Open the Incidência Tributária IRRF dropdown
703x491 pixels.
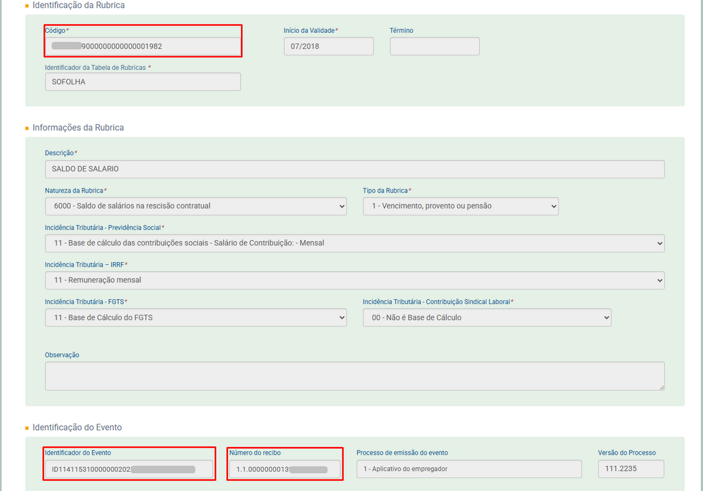click(x=354, y=280)
